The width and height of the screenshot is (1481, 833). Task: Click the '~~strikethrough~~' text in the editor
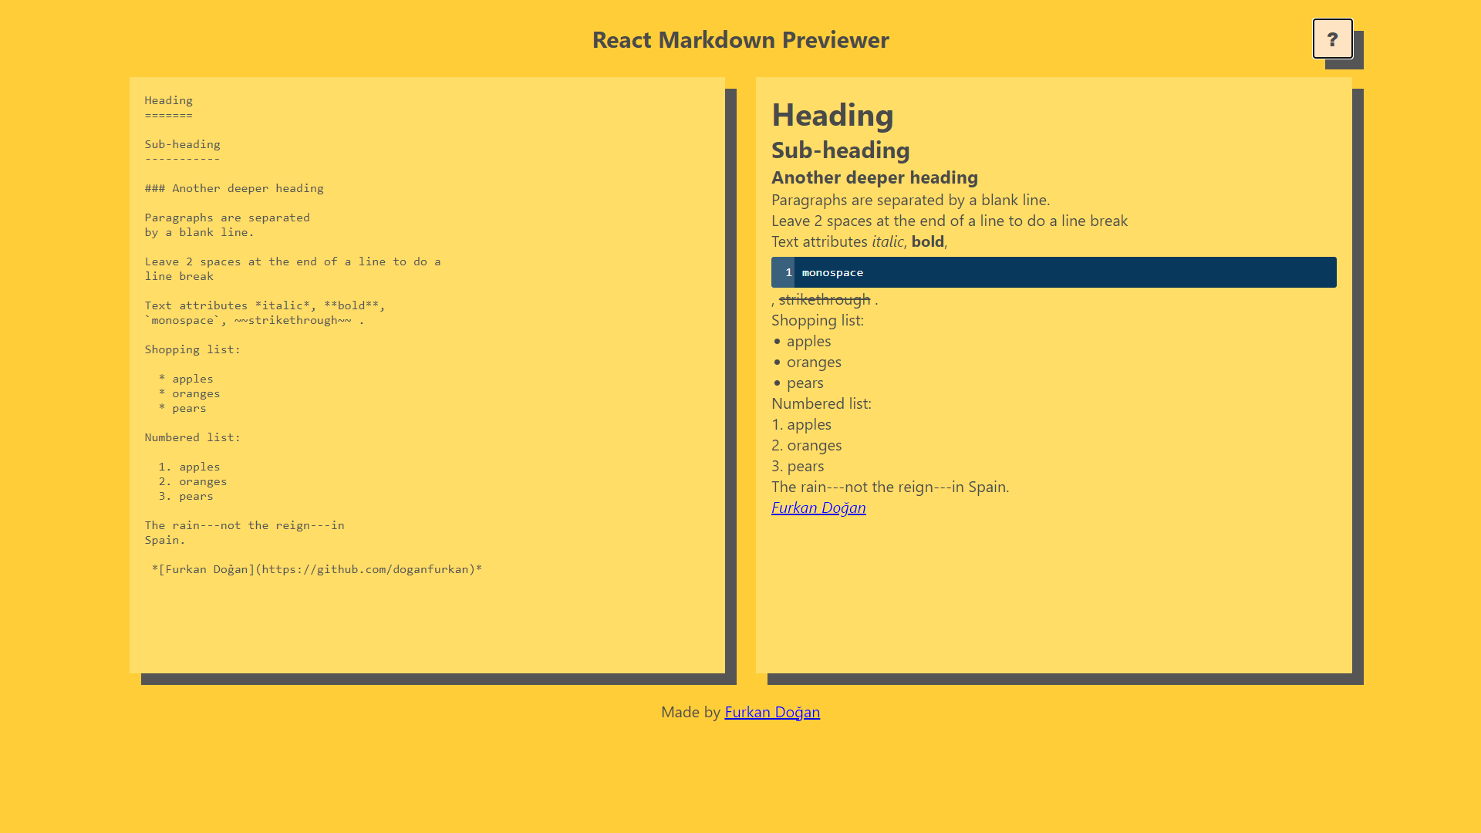(293, 320)
